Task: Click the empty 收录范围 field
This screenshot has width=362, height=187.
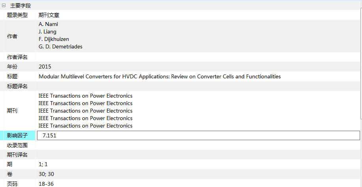Action: tap(198, 145)
